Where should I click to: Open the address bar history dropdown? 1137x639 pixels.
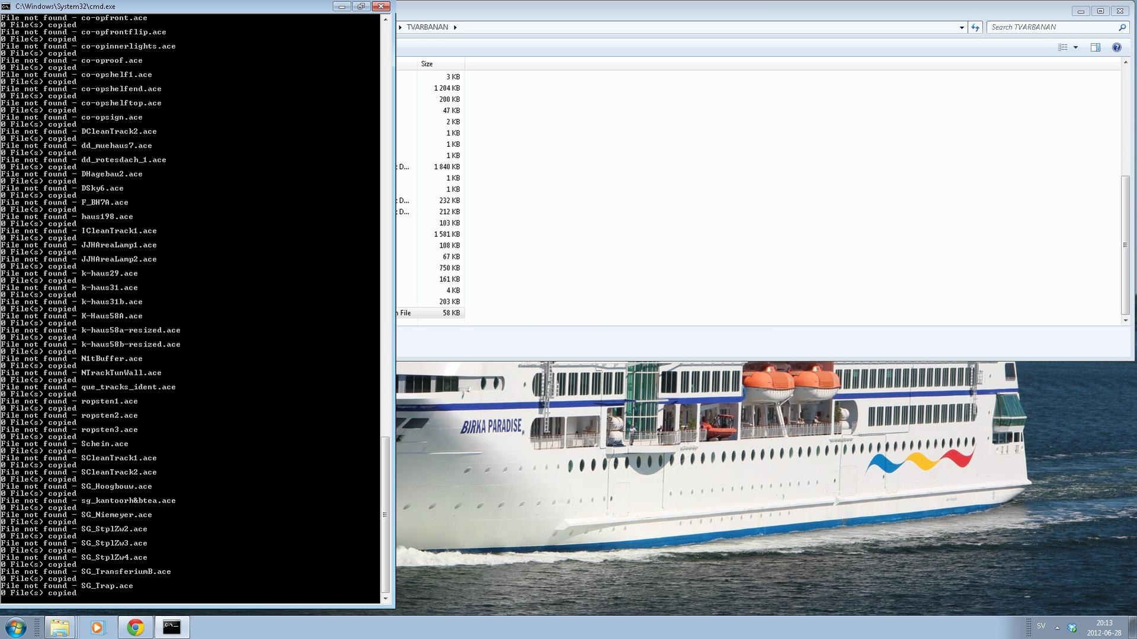pyautogui.click(x=962, y=27)
